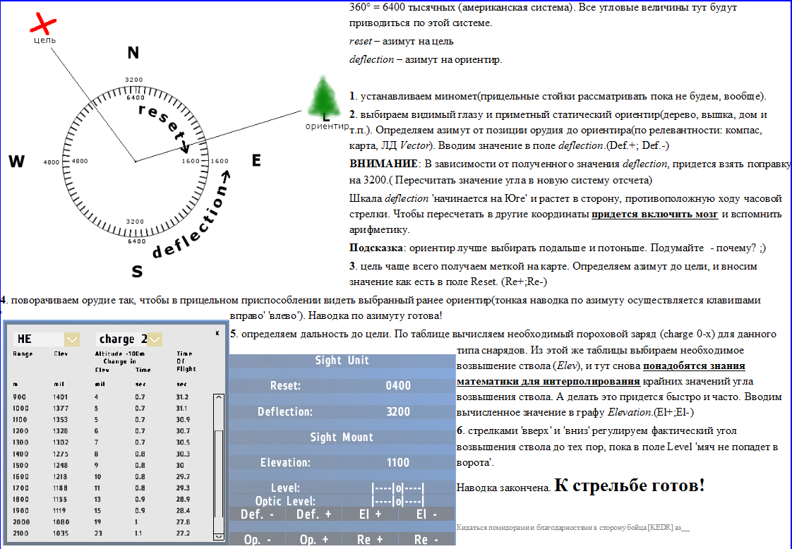Select the Sight Mount Elevation value 1100
Screen dimensions: 792x549
click(398, 463)
